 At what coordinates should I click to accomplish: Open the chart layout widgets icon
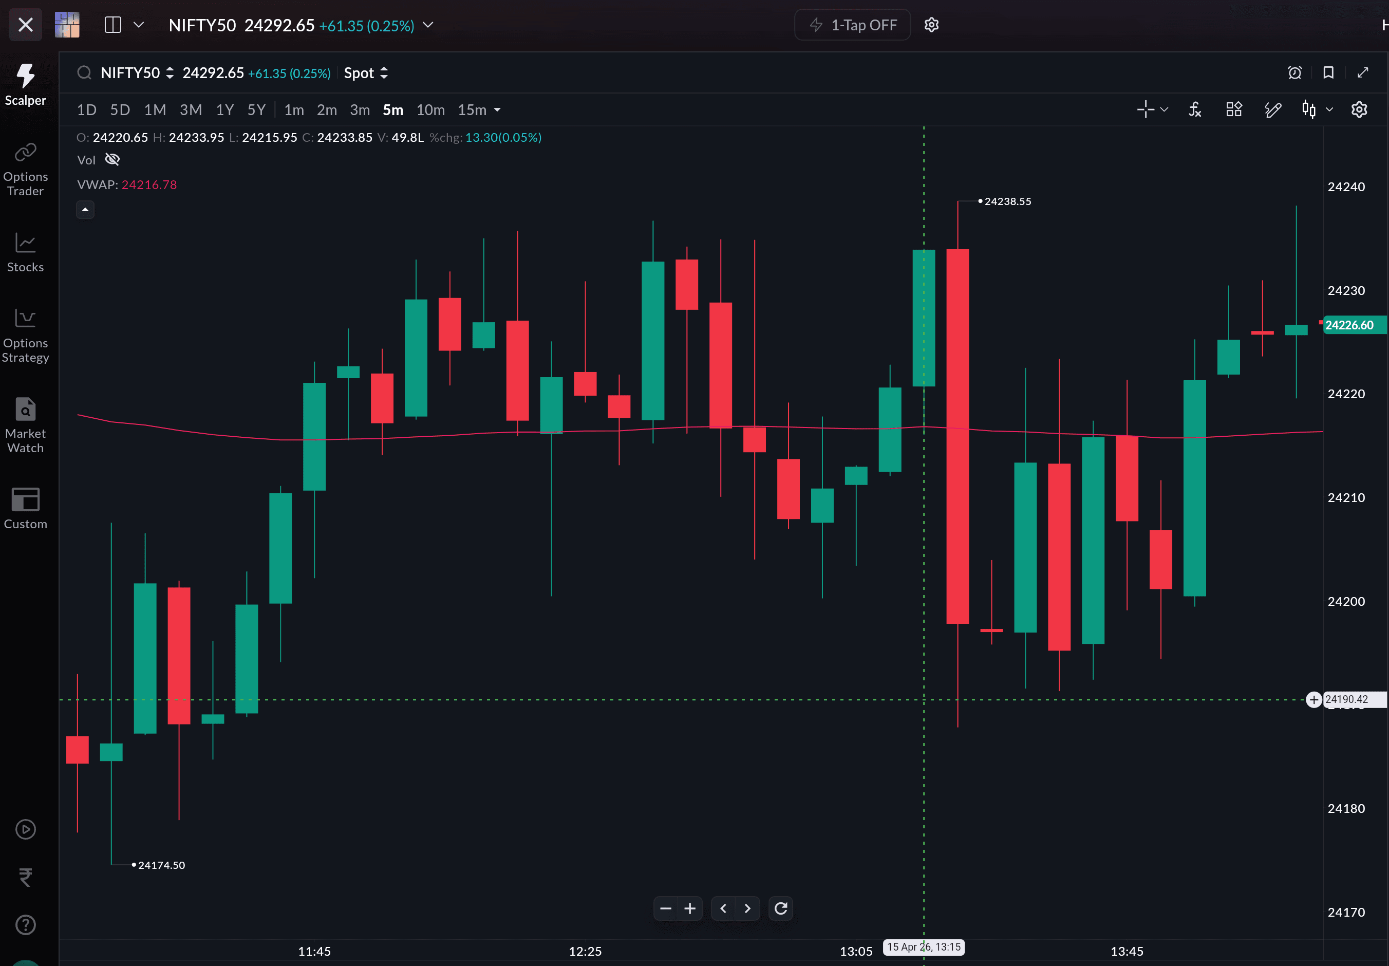1234,109
